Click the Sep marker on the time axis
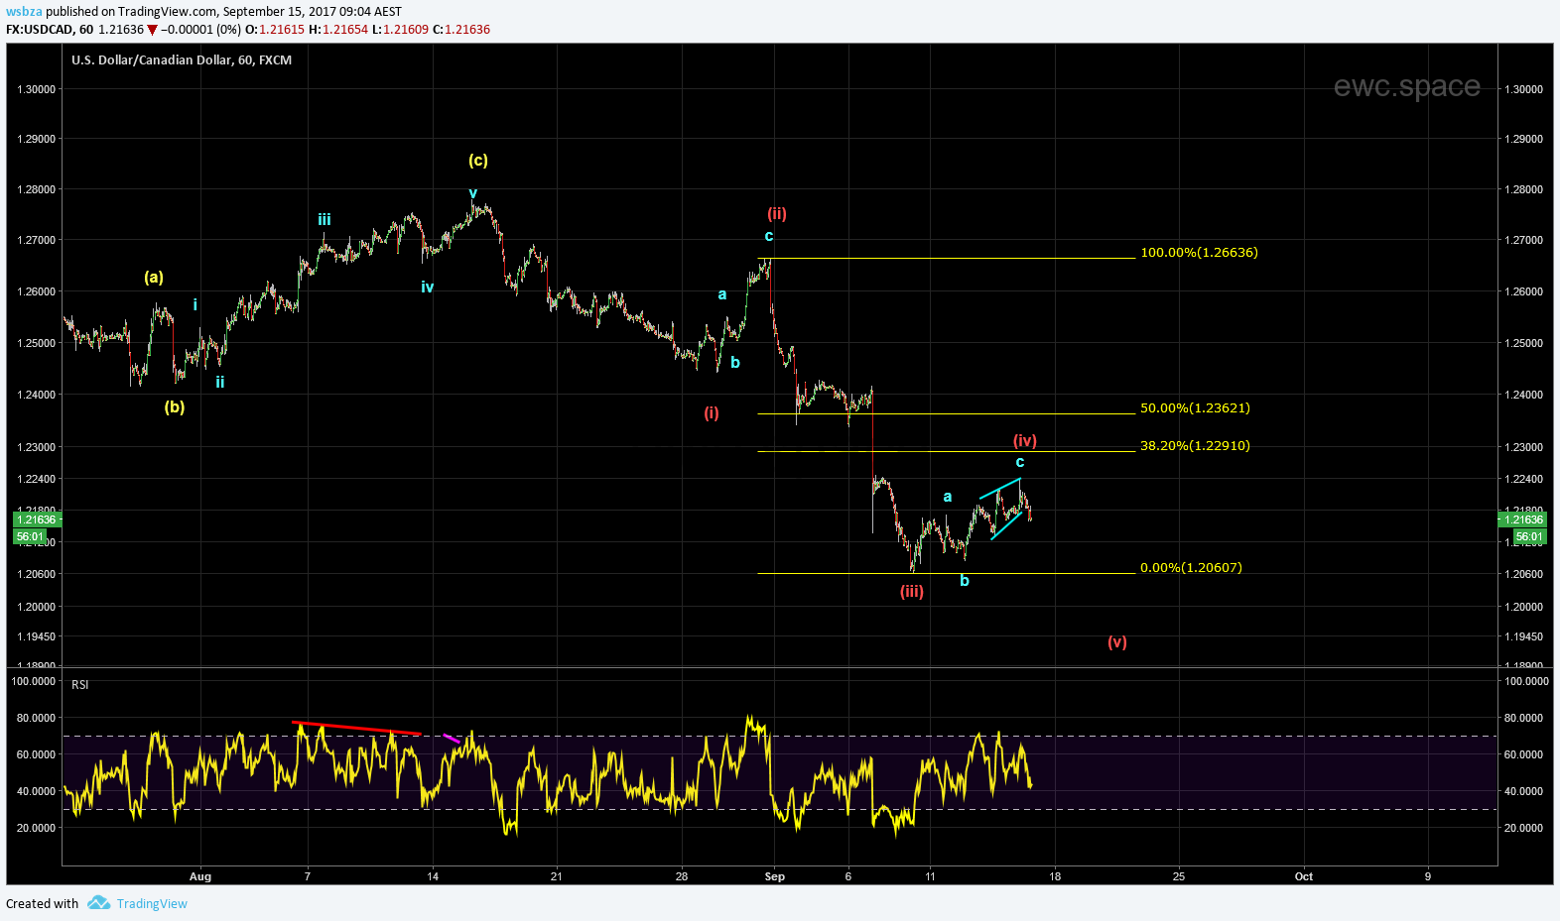Image resolution: width=1560 pixels, height=921 pixels. (775, 876)
